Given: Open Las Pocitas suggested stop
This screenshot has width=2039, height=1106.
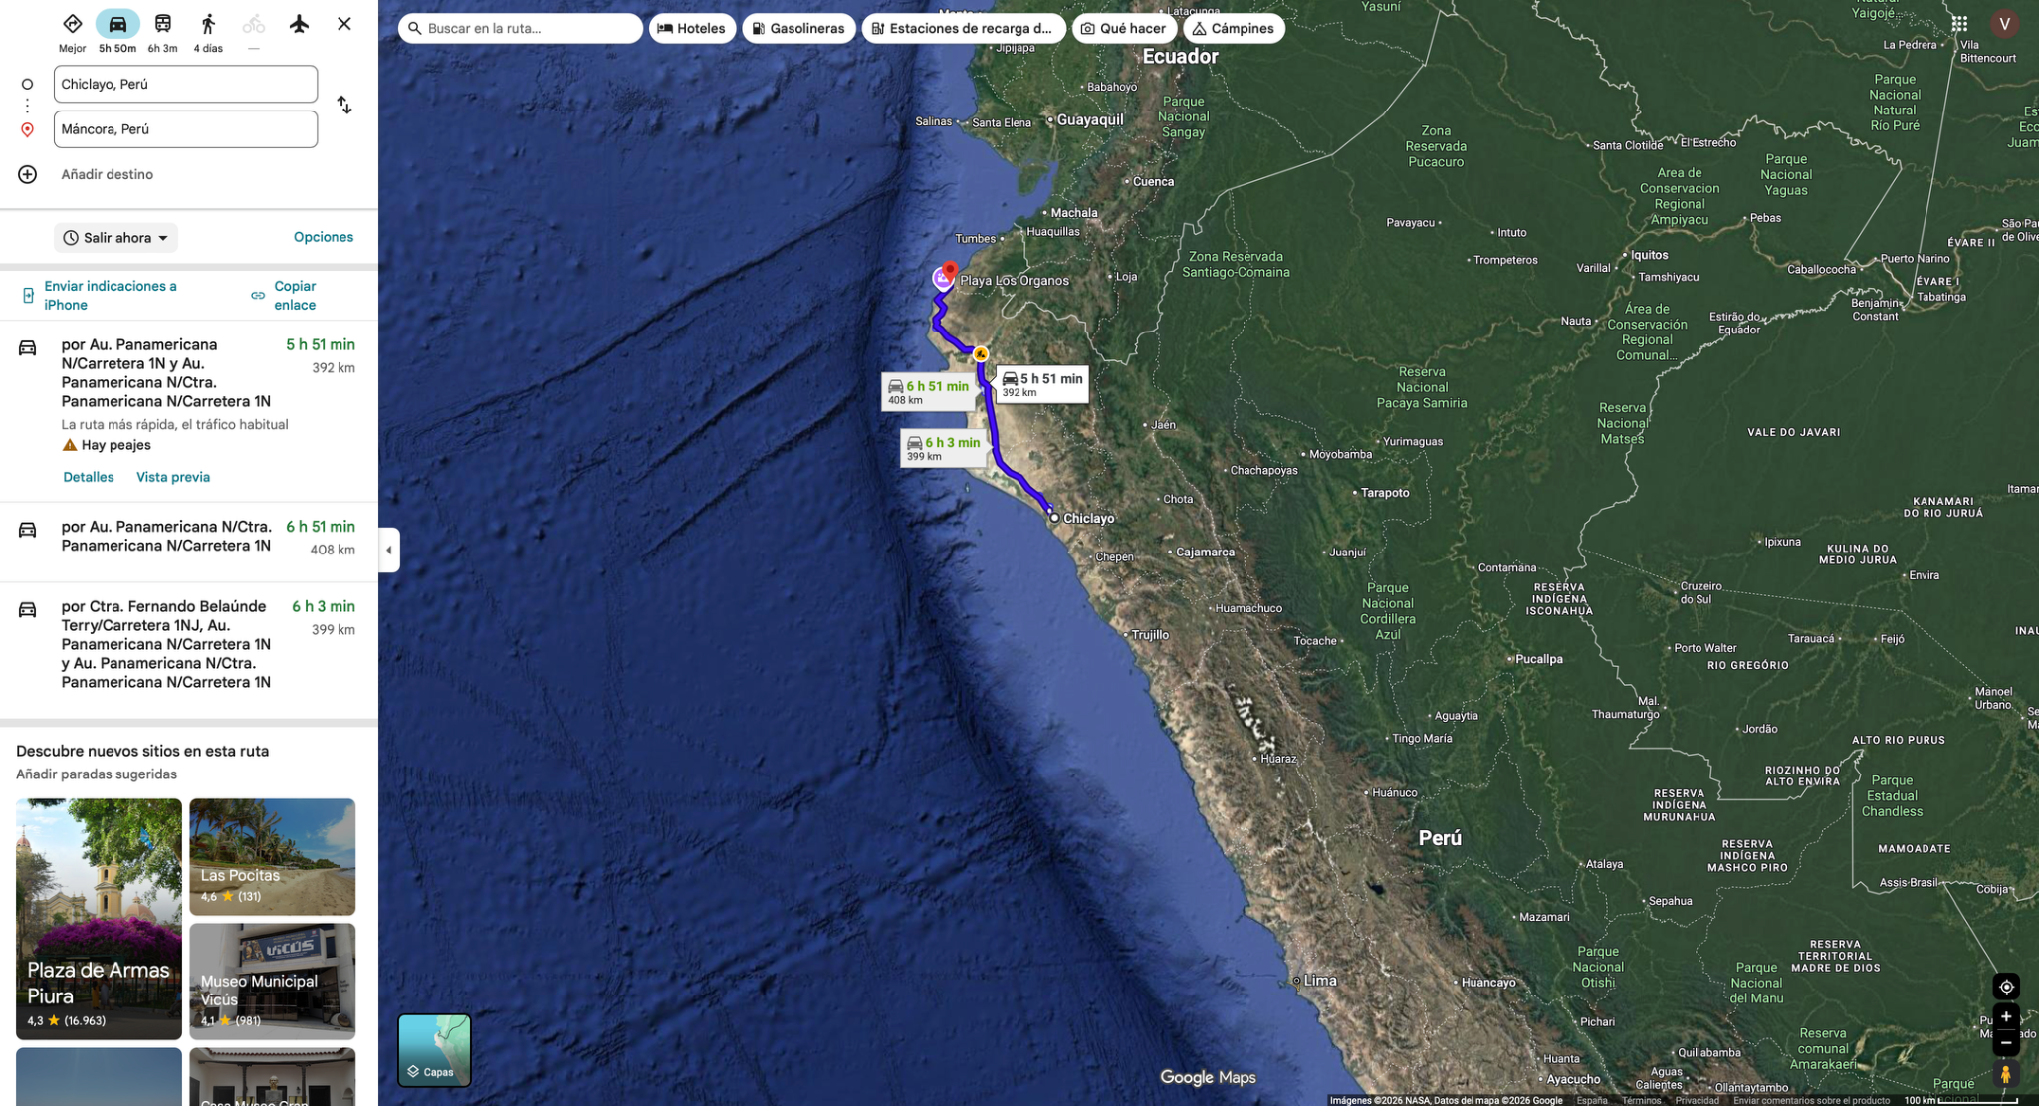Looking at the screenshot, I should tap(273, 856).
